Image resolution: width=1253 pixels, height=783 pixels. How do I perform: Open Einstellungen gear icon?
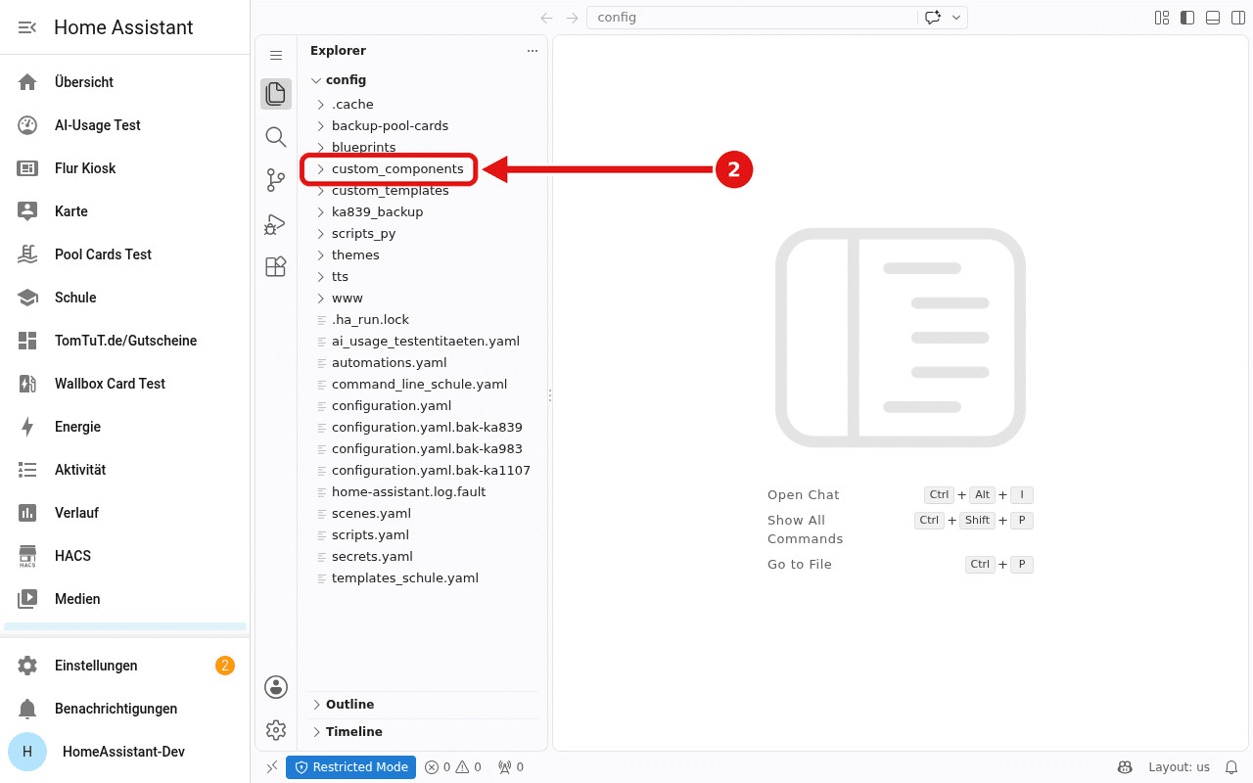(x=27, y=666)
